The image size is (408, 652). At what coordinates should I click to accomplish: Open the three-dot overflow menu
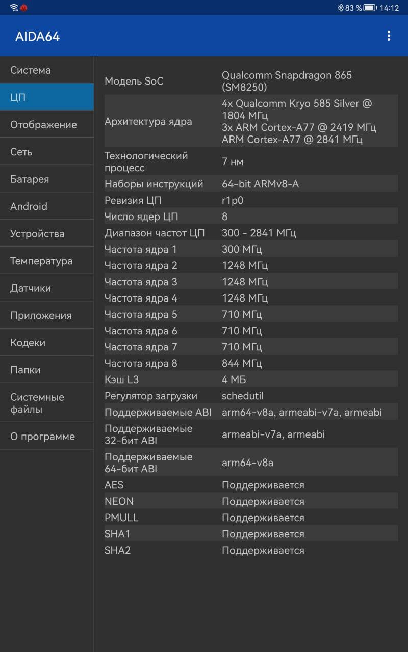pyautogui.click(x=389, y=36)
